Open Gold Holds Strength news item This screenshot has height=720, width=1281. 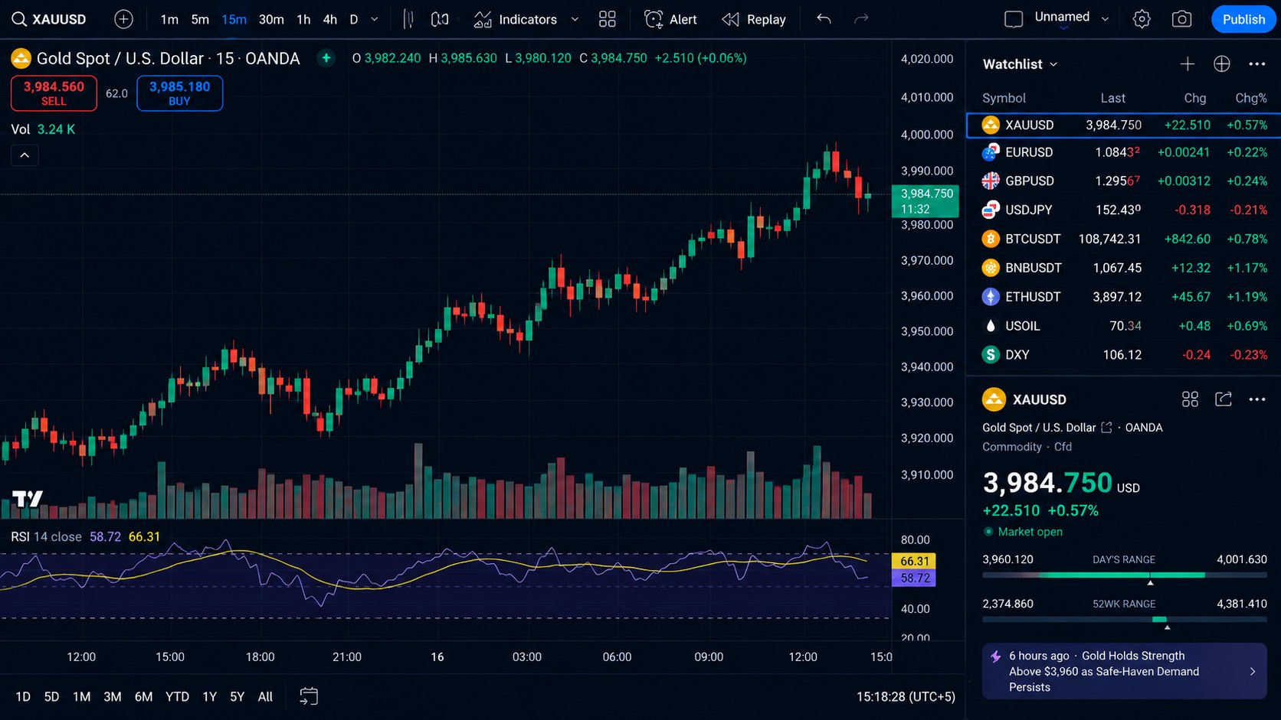coord(1124,671)
